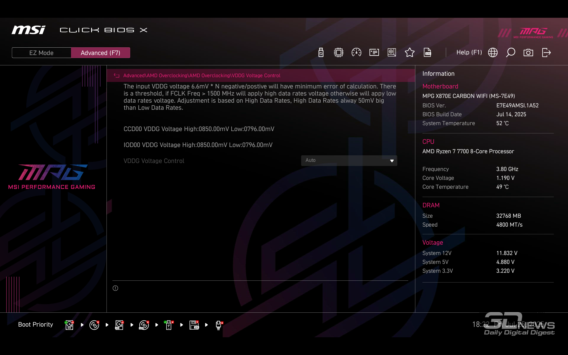Open the LOG file icon
Image resolution: width=568 pixels, height=355 pixels.
427,53
